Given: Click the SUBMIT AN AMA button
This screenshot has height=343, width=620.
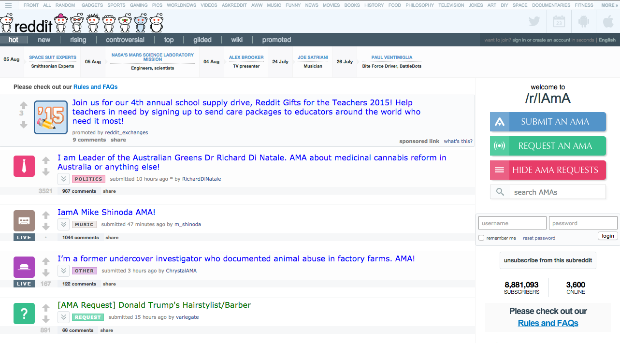Looking at the screenshot, I should coord(548,122).
